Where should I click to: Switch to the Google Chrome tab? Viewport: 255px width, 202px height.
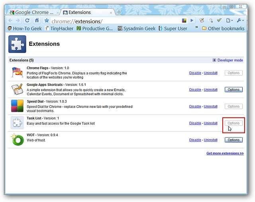tap(33, 12)
